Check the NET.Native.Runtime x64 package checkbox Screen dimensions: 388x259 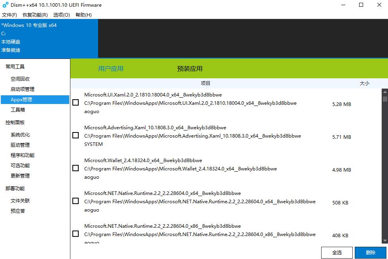(x=76, y=201)
